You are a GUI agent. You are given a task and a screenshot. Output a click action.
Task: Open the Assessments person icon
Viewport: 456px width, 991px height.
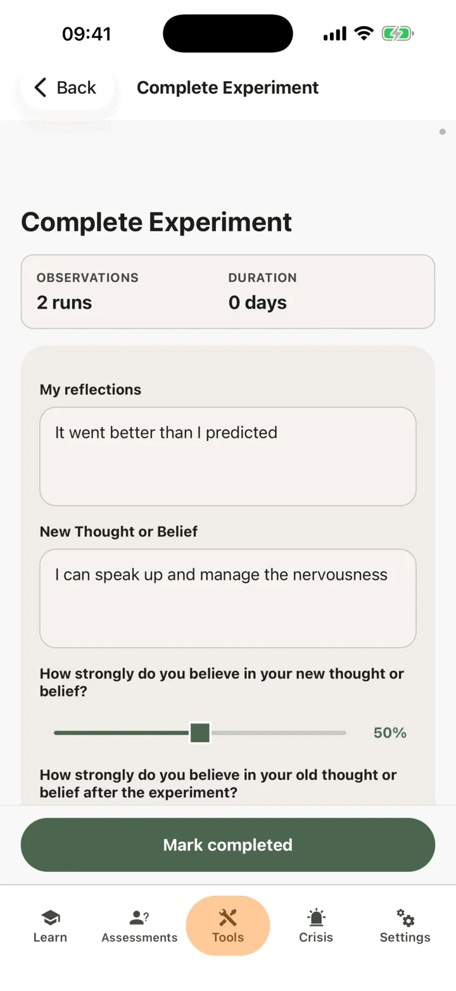139,916
